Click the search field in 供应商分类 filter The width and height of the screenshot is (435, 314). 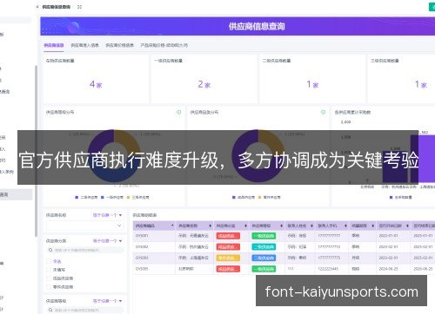tap(84, 250)
